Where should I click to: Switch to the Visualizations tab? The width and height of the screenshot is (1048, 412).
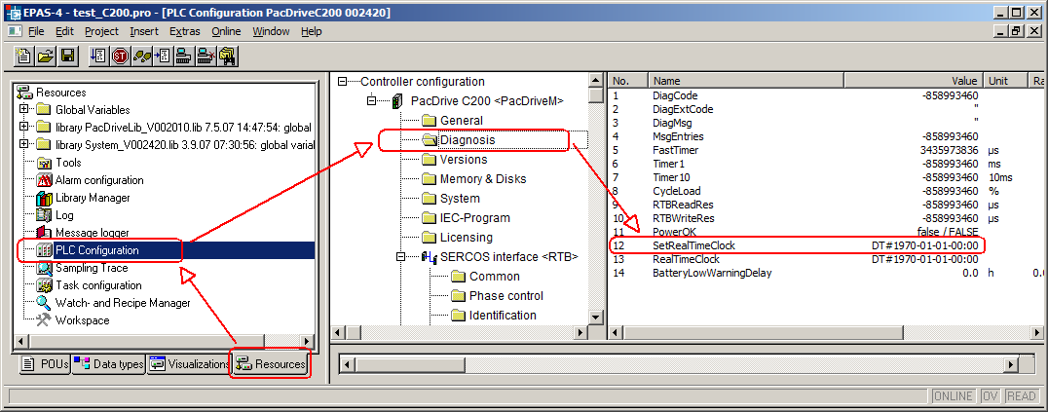coord(189,364)
